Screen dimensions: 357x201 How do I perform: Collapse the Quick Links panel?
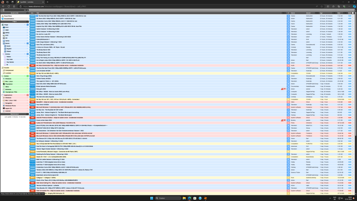(x=27, y=13)
